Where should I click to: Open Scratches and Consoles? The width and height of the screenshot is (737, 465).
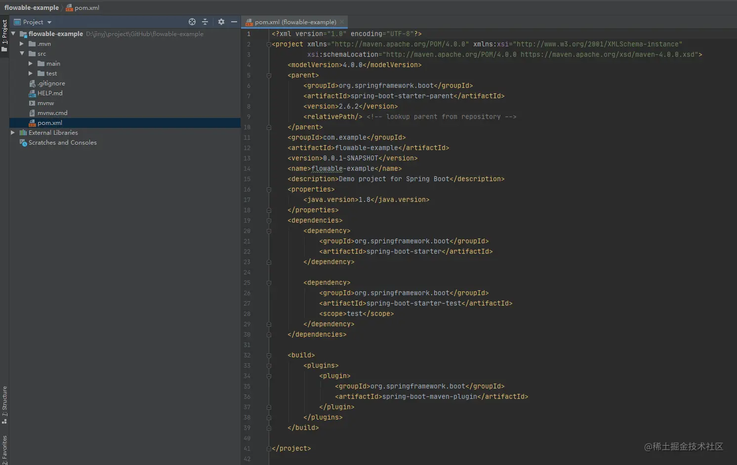(63, 142)
